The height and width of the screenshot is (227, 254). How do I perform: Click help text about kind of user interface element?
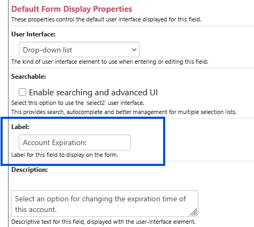pos(110,62)
